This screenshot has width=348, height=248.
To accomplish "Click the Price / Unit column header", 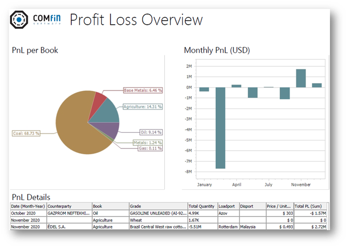I will coord(280,206).
